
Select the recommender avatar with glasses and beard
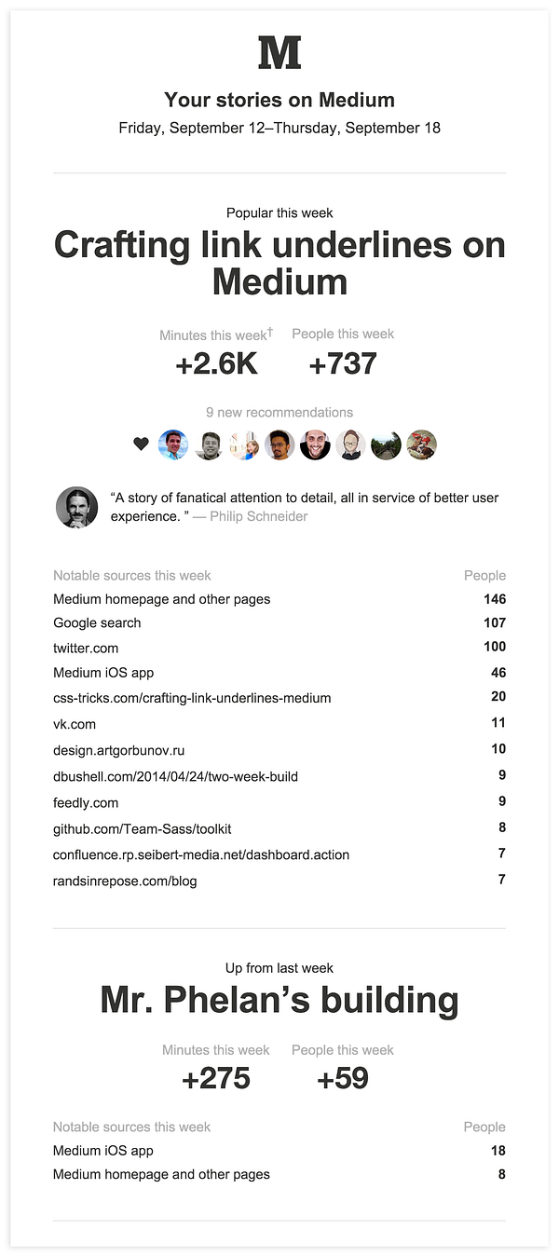pos(279,444)
